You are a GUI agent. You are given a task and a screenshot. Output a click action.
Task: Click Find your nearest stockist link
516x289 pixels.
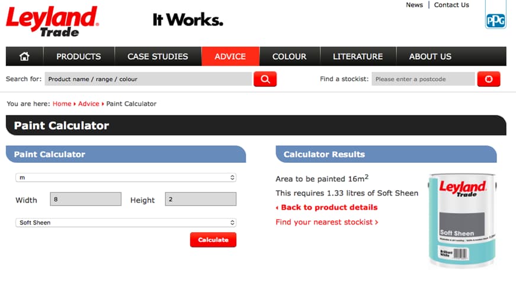pos(327,222)
